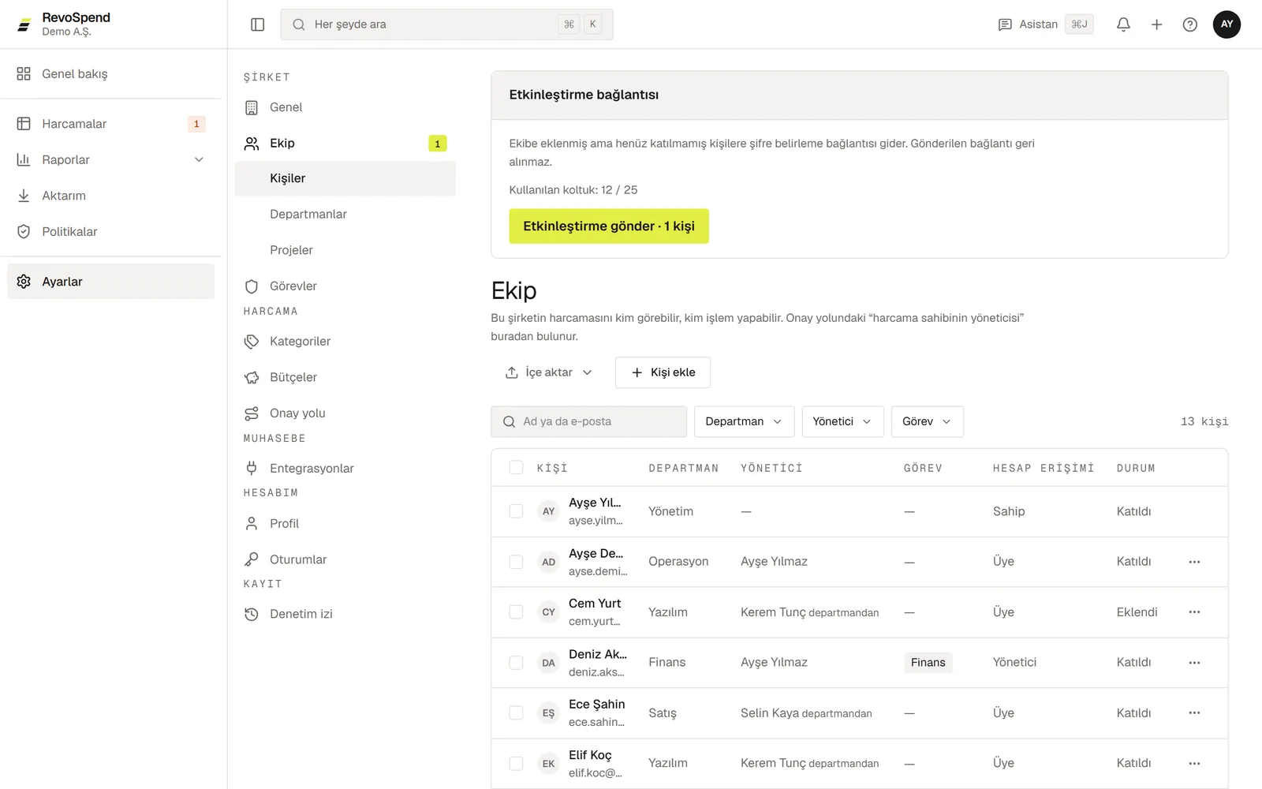
Task: Open Entegrasyonlar settings
Action: click(x=345, y=468)
